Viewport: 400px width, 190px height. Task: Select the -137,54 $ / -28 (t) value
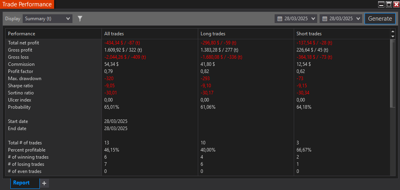tap(314, 43)
